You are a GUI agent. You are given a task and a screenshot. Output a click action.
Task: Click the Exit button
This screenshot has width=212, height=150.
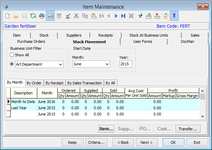tap(197, 142)
